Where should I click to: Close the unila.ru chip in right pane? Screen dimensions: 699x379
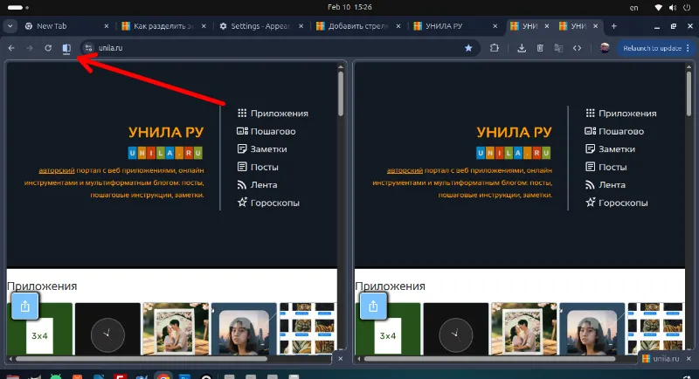pos(689,359)
